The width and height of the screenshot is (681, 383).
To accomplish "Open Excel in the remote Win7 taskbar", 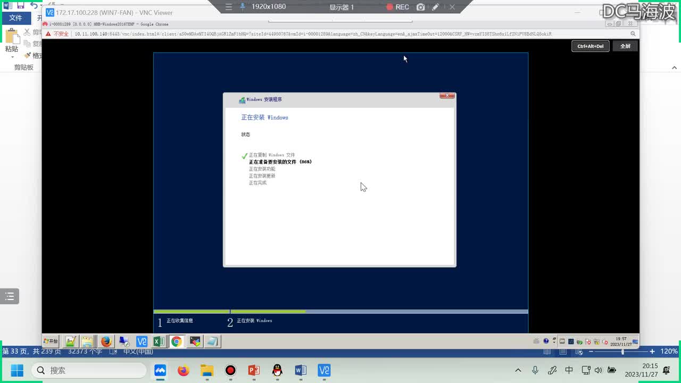I will click(159, 342).
